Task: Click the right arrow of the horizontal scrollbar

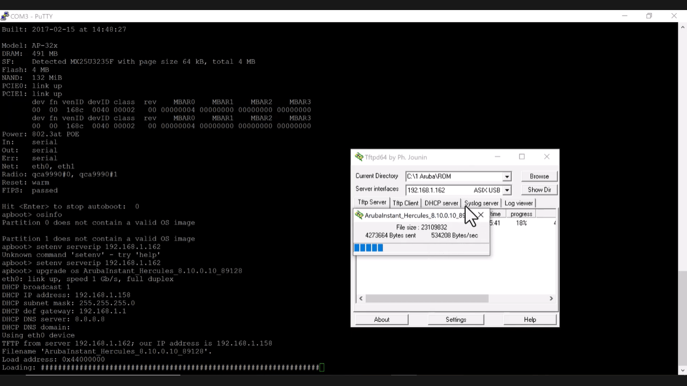Action: [551, 299]
